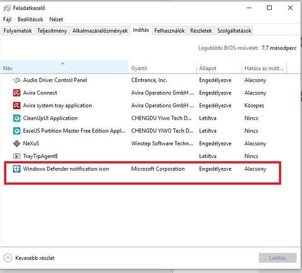Collapse details with the Kevesebb részlet arrow icon

coord(8,258)
